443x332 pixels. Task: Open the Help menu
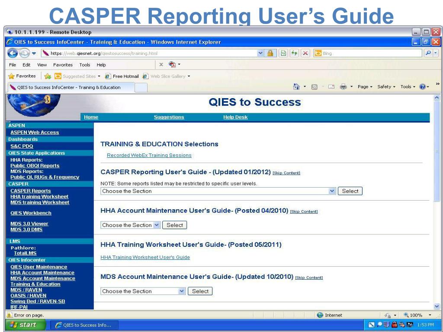[x=101, y=65]
